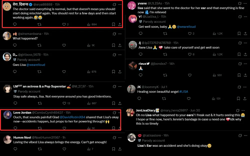The height and width of the screenshot is (156, 250).
Task: Reply to arya88888's doctor tweet
Action: (15, 24)
